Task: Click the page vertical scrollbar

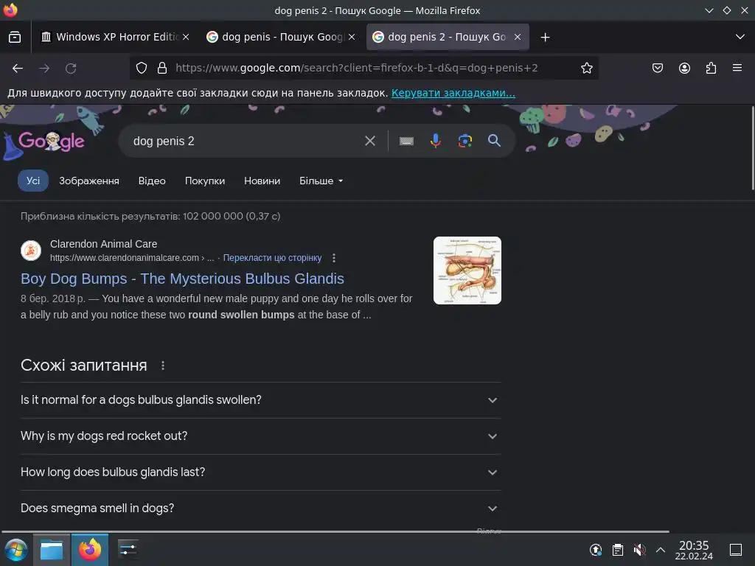Action: point(753,148)
